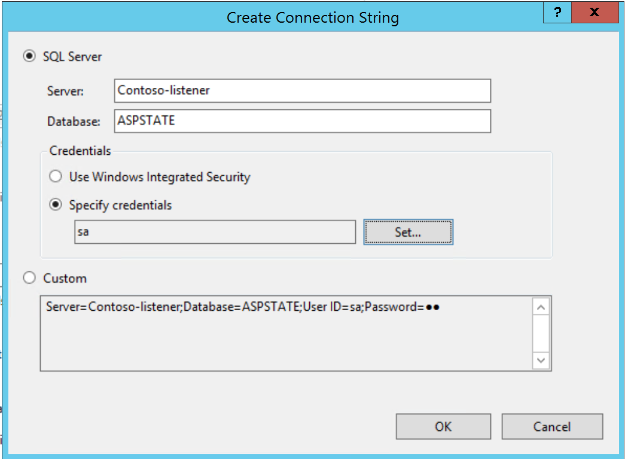
Task: Click the connection string scrollbar track
Action: (x=541, y=333)
